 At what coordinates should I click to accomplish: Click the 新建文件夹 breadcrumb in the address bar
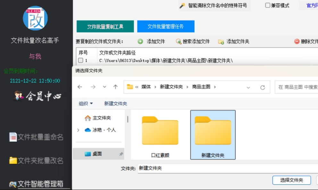(x=172, y=87)
